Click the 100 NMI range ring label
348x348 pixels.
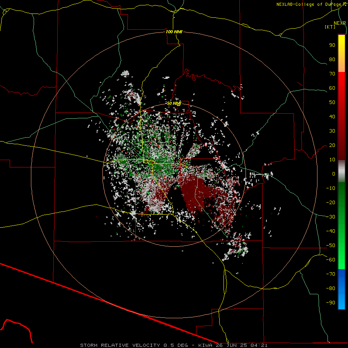tap(174, 32)
